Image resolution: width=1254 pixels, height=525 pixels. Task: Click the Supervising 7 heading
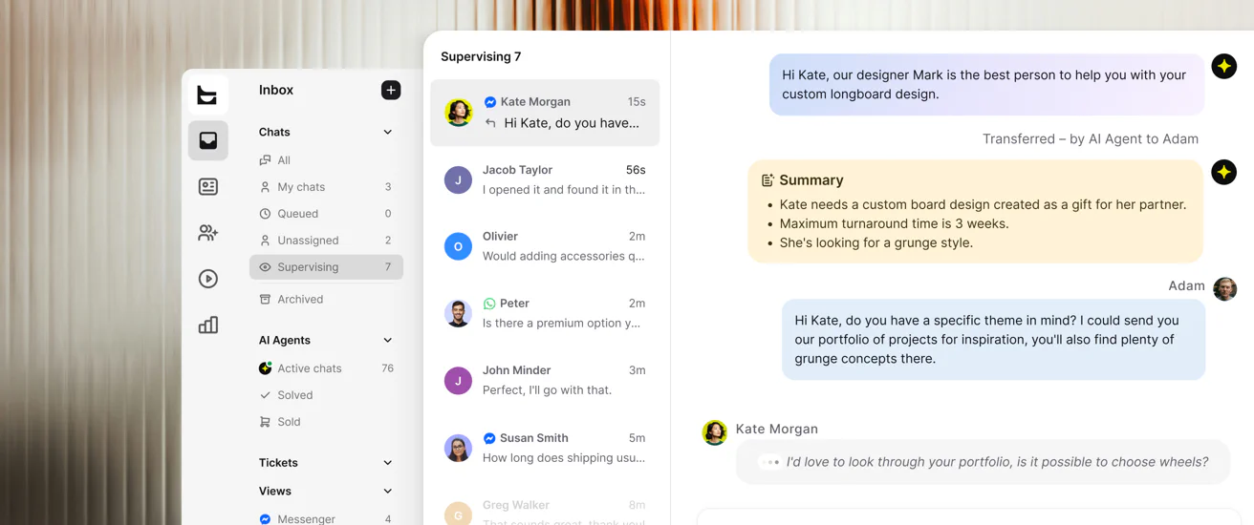point(481,56)
